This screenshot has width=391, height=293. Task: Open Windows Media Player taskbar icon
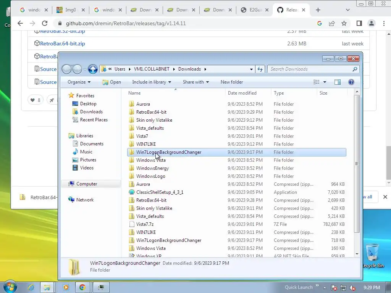[x=66, y=288]
